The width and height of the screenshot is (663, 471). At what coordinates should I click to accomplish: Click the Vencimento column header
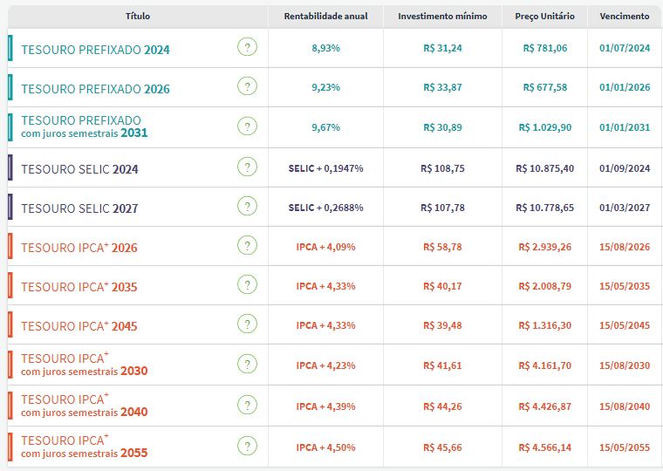[625, 17]
